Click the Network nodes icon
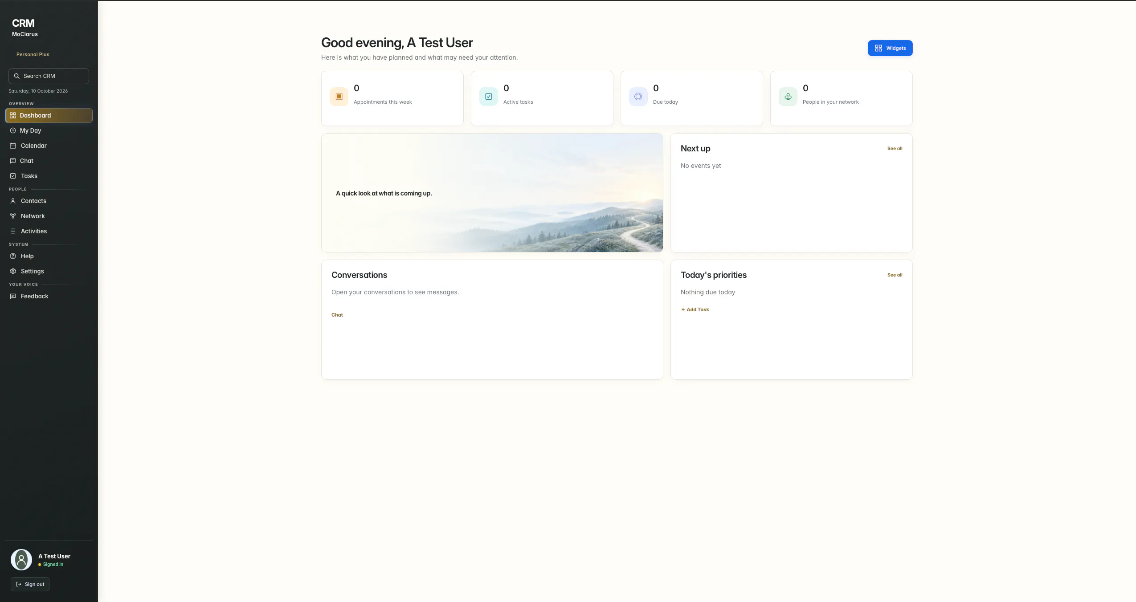The image size is (1136, 602). (13, 216)
